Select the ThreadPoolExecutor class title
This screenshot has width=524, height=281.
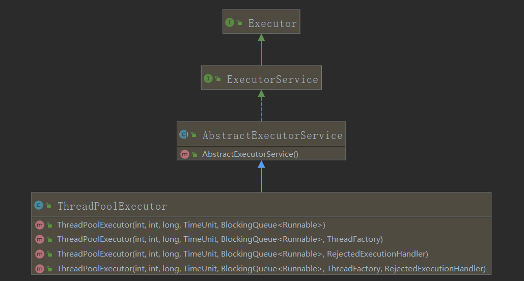(112, 206)
